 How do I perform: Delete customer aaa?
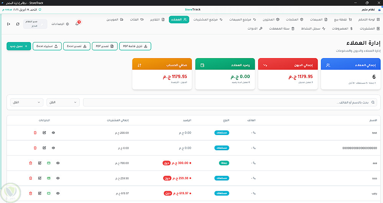tap(31, 163)
